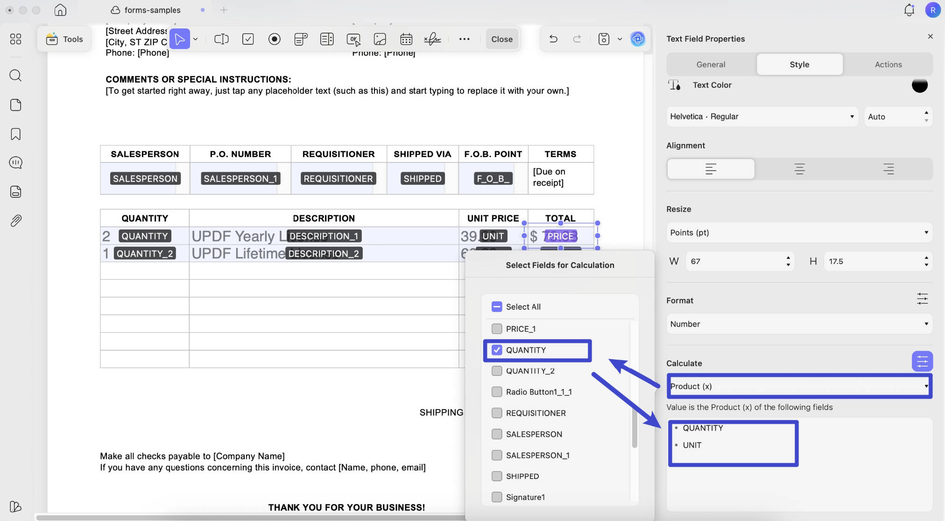Select the radio button form tool
The image size is (945, 521).
275,39
